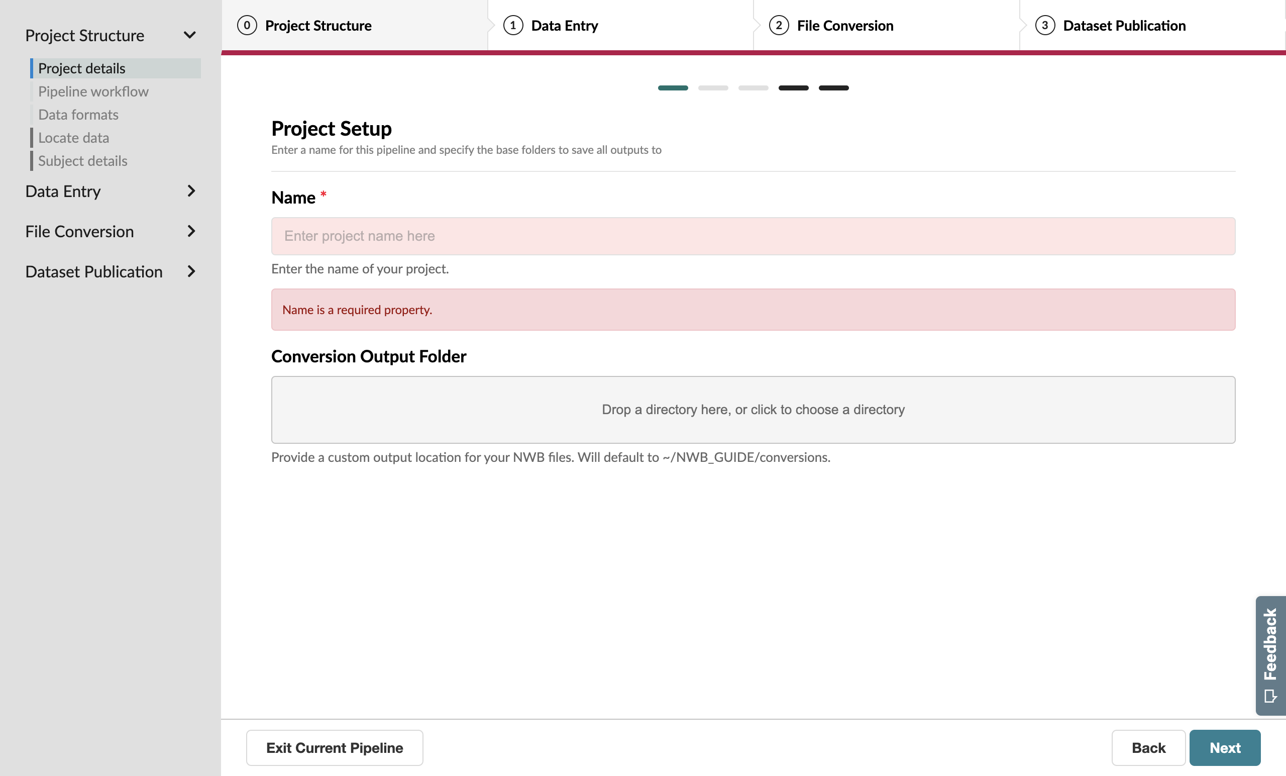Go to Project Structure step tab

point(354,25)
